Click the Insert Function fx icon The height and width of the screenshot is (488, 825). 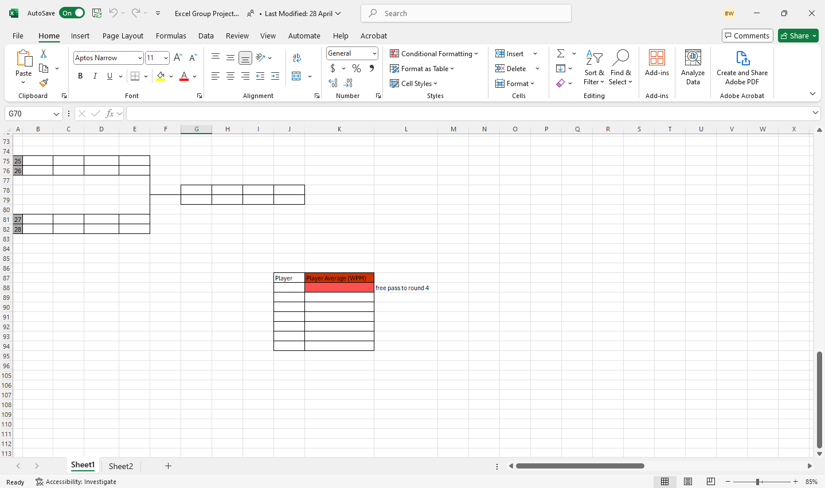coord(110,114)
